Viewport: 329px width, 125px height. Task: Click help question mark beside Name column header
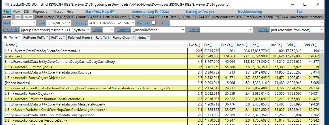[x=17, y=45]
